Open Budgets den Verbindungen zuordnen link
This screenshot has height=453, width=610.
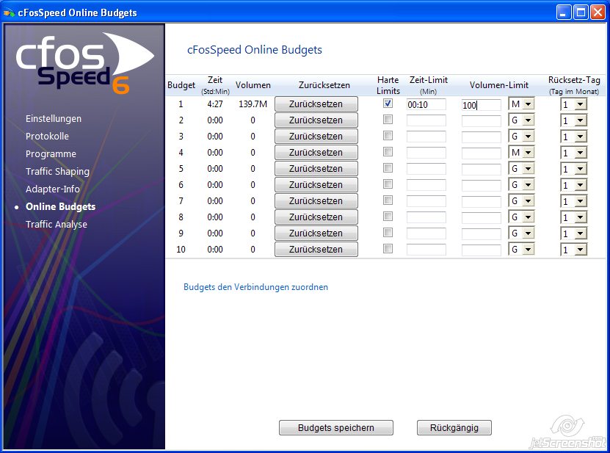[x=255, y=287]
